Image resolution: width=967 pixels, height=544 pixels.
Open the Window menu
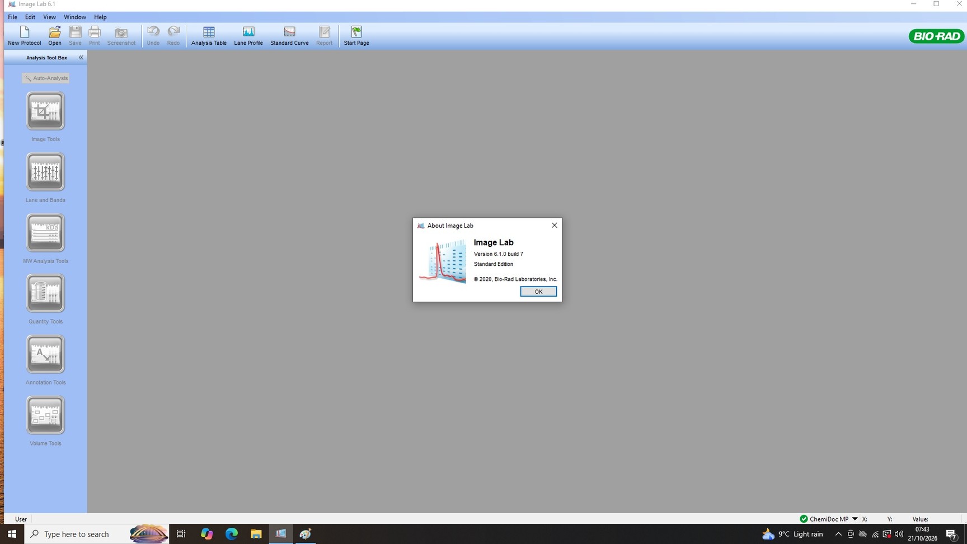click(x=75, y=17)
